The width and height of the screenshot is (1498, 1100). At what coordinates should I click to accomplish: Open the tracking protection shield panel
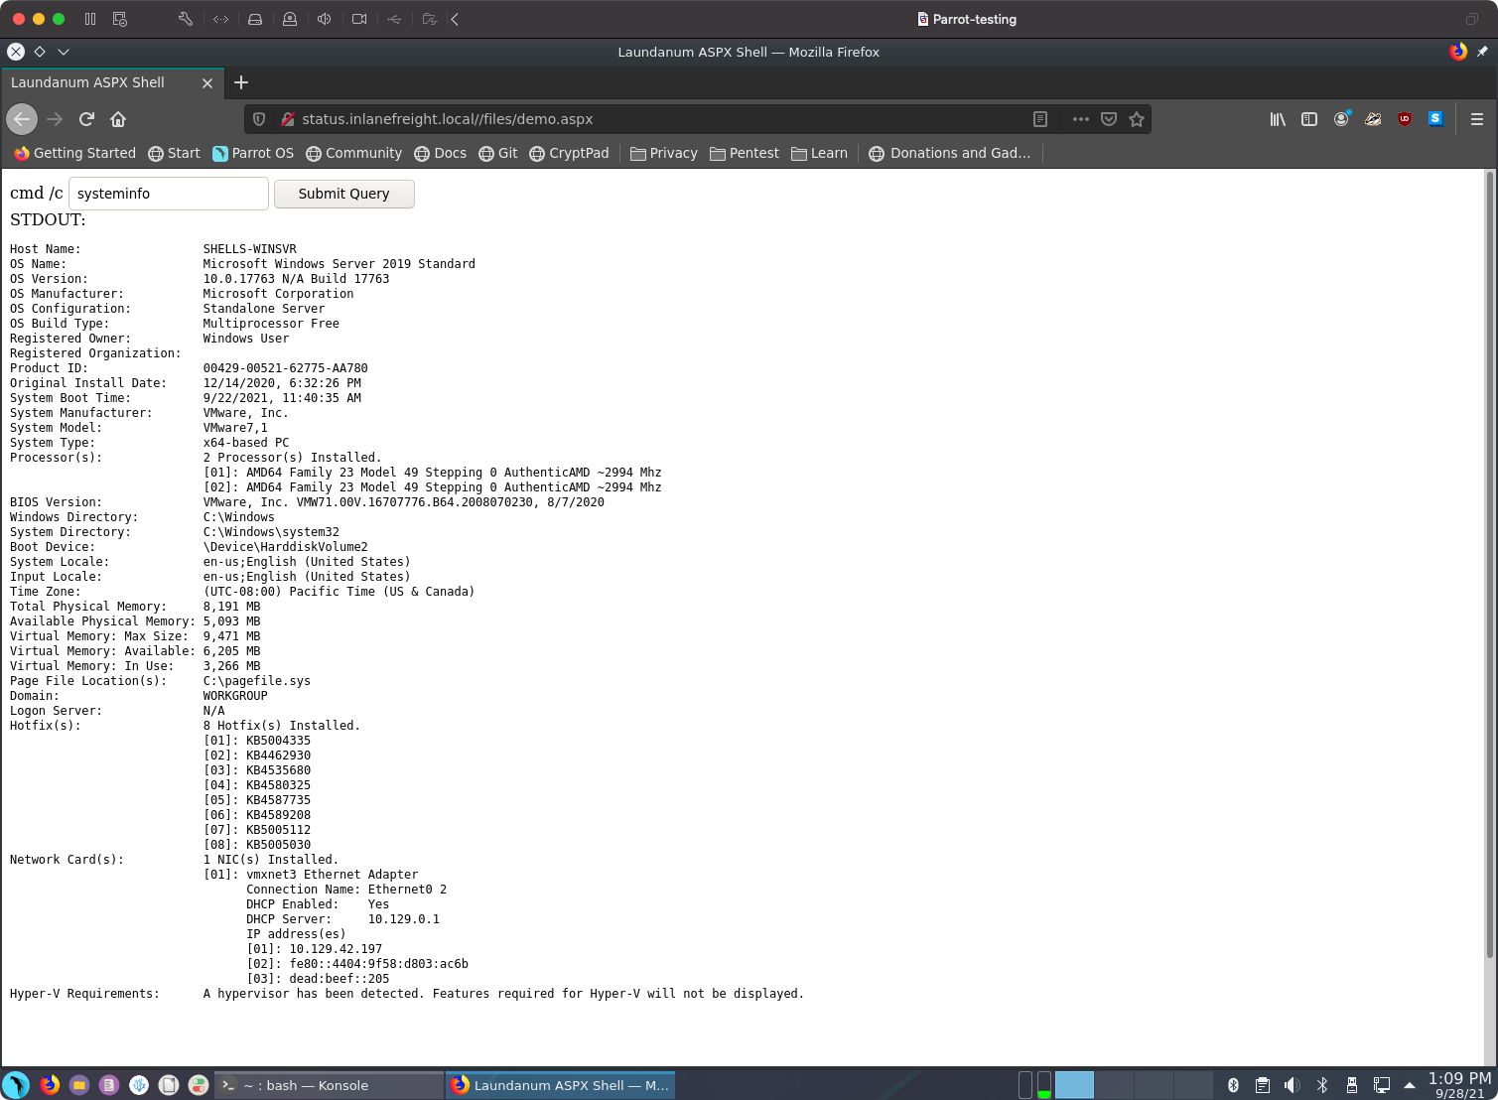tap(259, 119)
